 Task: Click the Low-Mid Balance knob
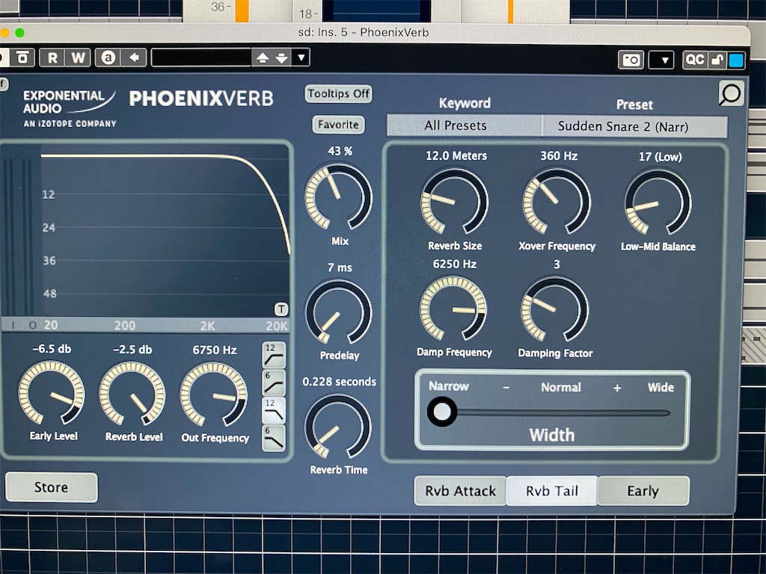[658, 202]
